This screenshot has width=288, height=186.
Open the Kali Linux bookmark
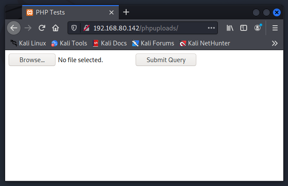28,43
